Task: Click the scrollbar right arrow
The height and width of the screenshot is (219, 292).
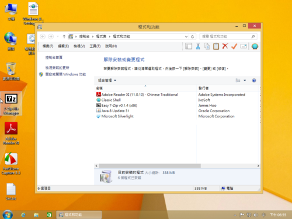Action: 258,166
